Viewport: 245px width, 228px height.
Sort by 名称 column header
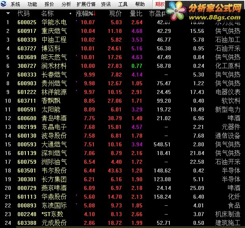(x=47, y=13)
